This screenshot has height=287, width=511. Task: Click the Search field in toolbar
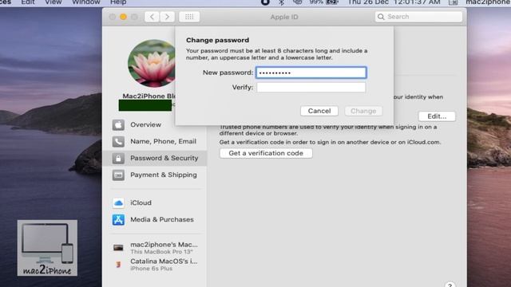pos(418,17)
